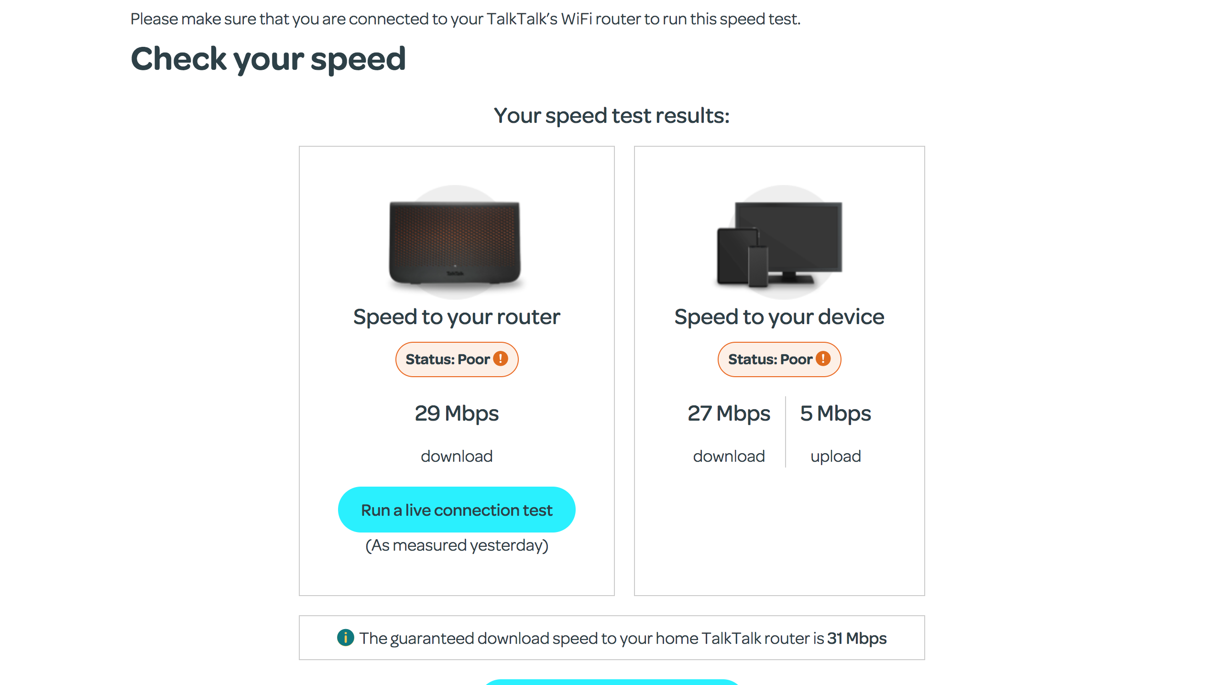Click the green info icon in guaranteed speed banner

tap(345, 638)
